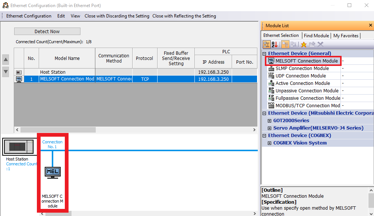Viewport: 374px width, 216px height.
Task: Click the Host Station IP address cell
Action: [x=213, y=72]
